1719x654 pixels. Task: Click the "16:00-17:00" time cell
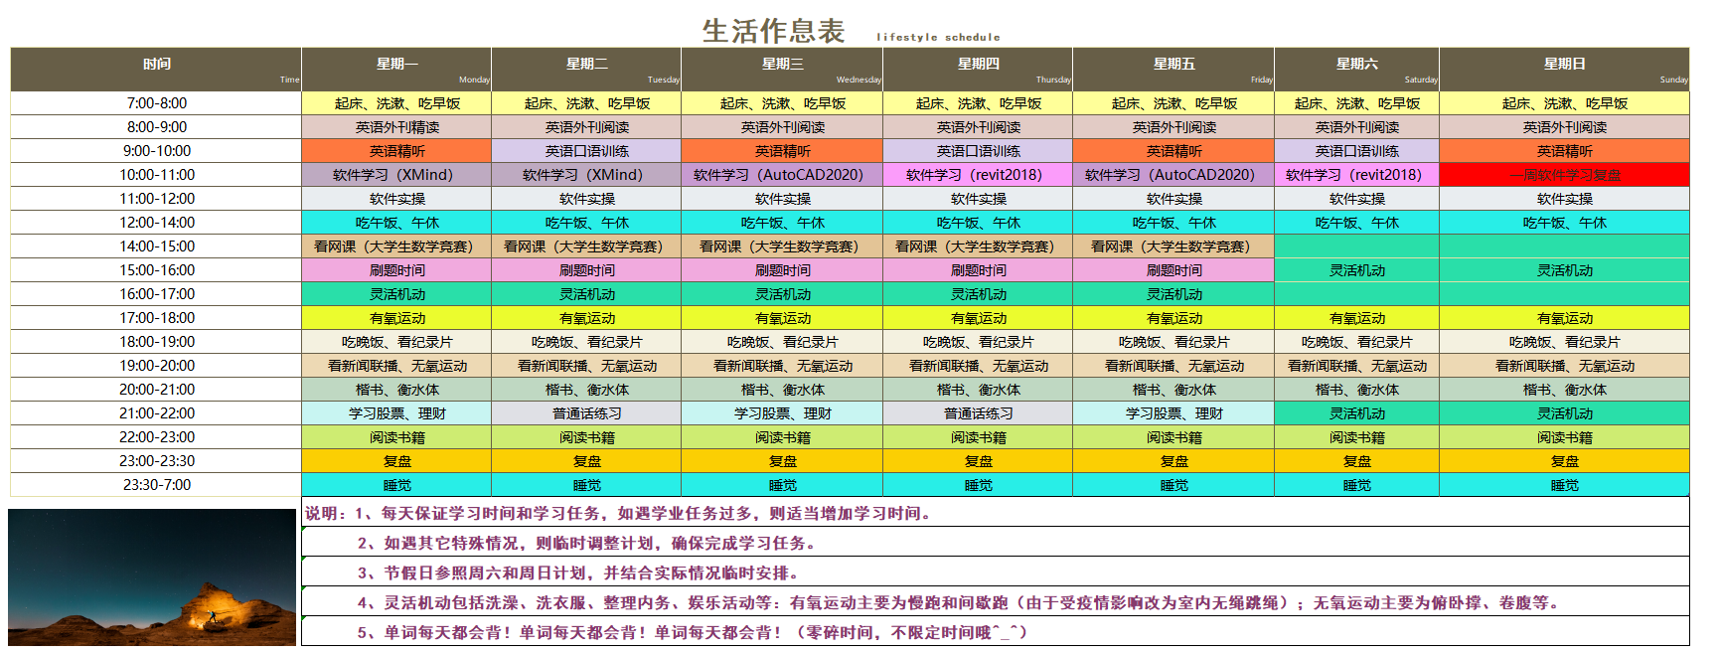[156, 294]
